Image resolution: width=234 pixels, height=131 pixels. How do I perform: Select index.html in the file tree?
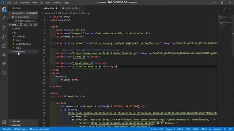pos(19,52)
